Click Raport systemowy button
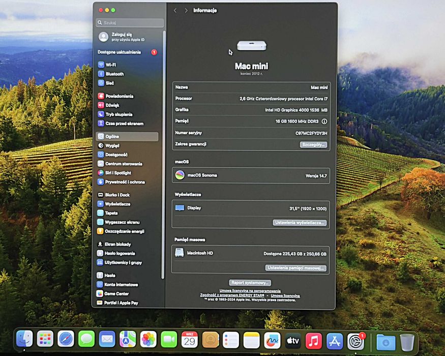Viewport: 445px width, 356px height. [x=250, y=282]
